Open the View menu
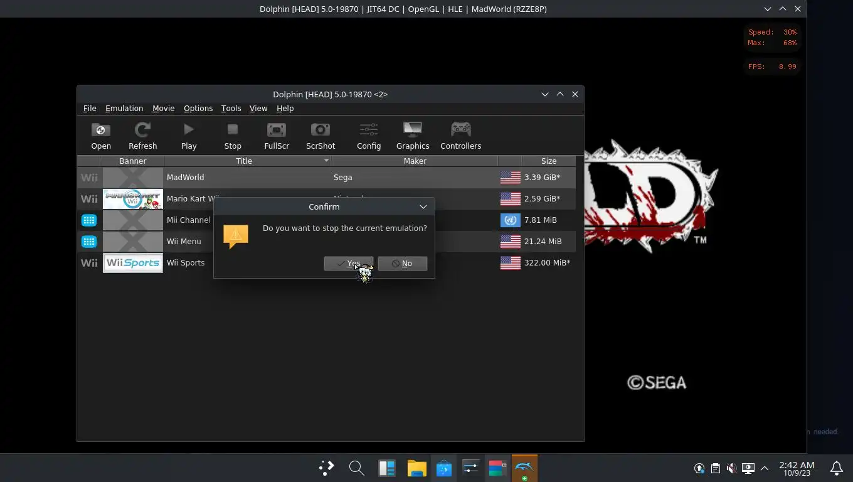853x482 pixels. (x=258, y=109)
